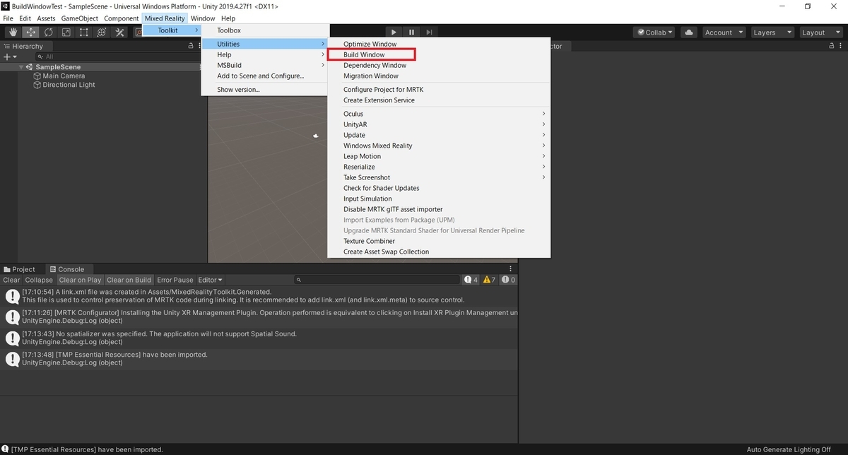848x455 pixels.
Task: Open the Help menu in menu bar
Action: (x=228, y=18)
